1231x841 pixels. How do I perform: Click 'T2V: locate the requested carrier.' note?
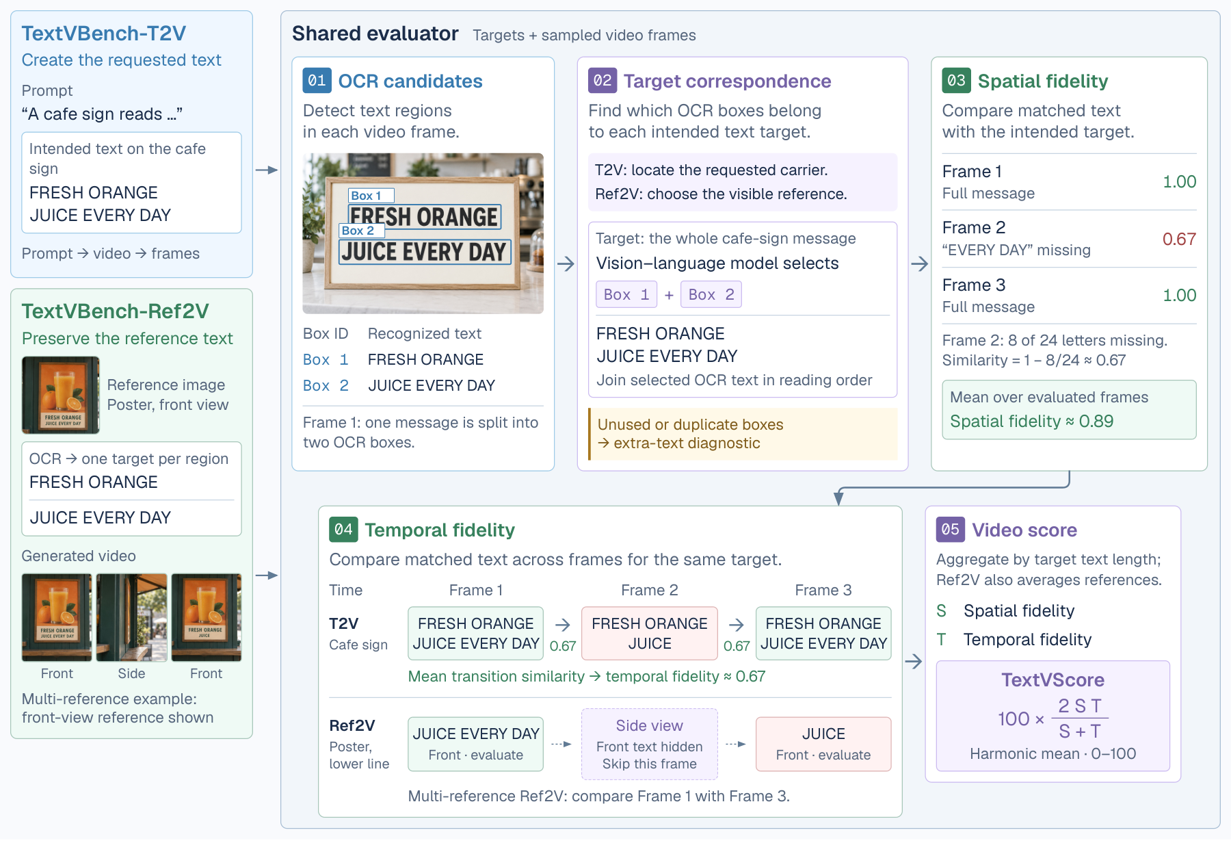[x=711, y=170]
